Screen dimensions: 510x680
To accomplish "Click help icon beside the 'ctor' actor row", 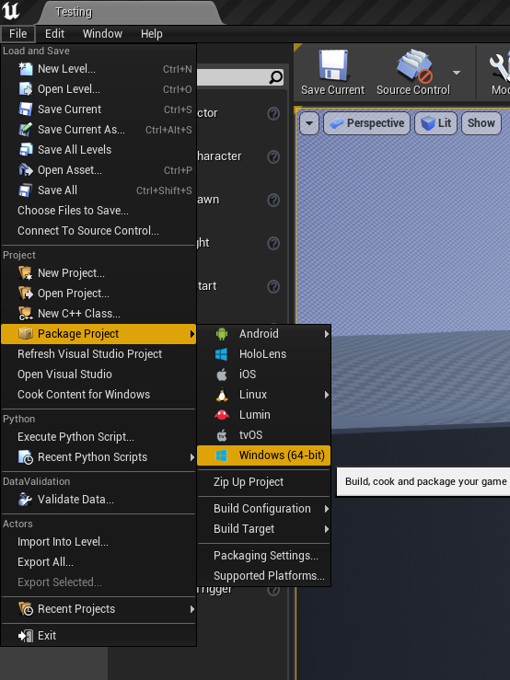I will pyautogui.click(x=273, y=113).
